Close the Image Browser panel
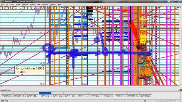 click(181, 90)
